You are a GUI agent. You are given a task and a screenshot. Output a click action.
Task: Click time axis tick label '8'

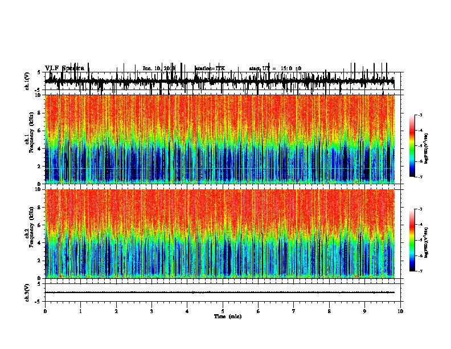pyautogui.click(x=329, y=311)
